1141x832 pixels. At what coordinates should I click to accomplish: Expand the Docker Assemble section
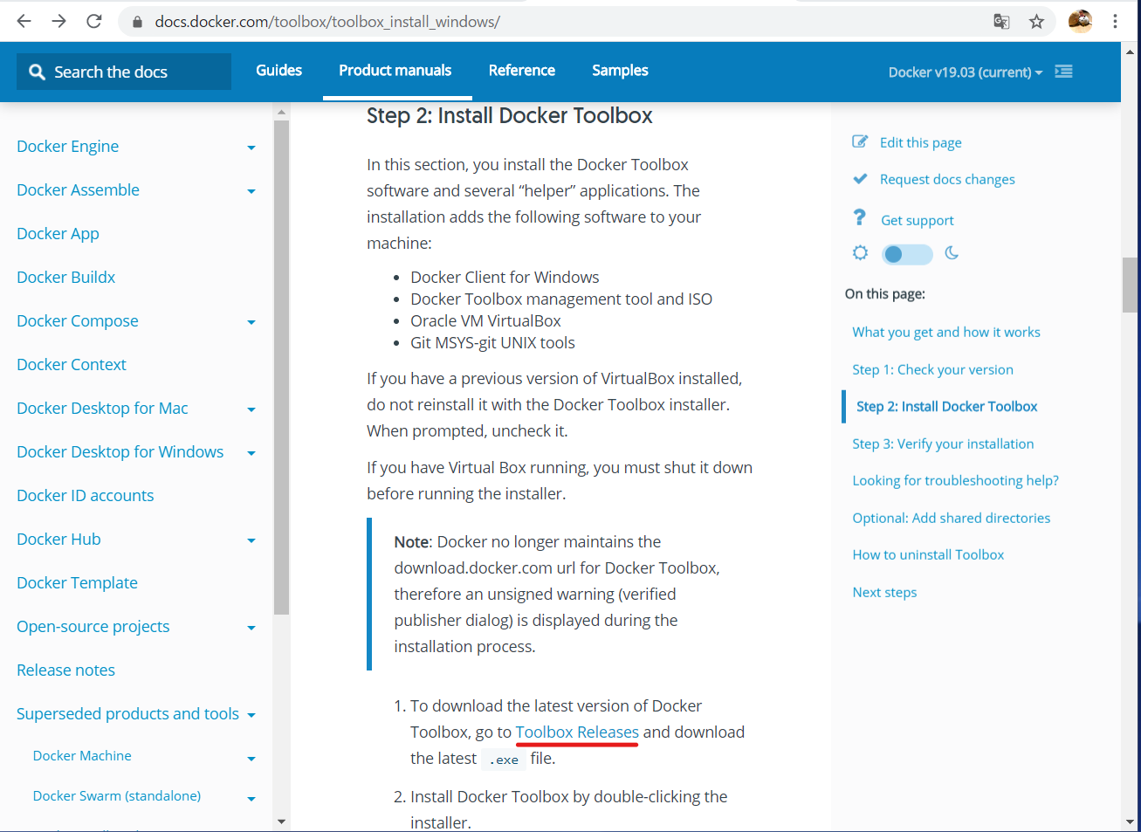251,191
